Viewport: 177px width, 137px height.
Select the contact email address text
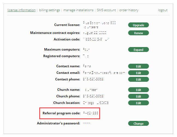coord(104,73)
